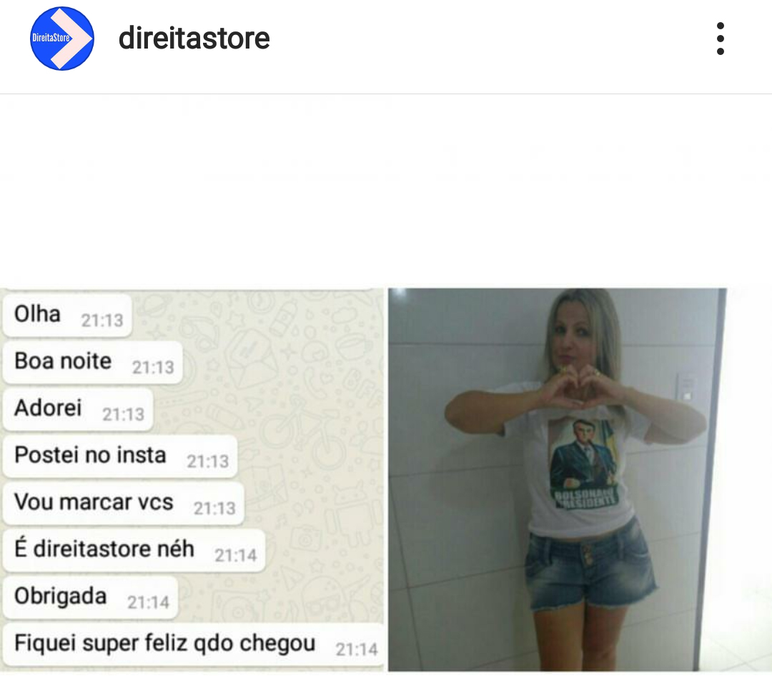Open the DireitaStore profile avatar
Screen dimensions: 772x677
[x=62, y=39]
